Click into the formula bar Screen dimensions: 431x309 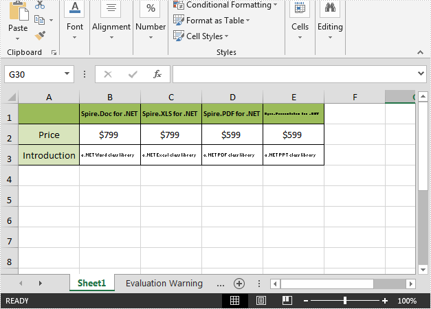pos(294,74)
